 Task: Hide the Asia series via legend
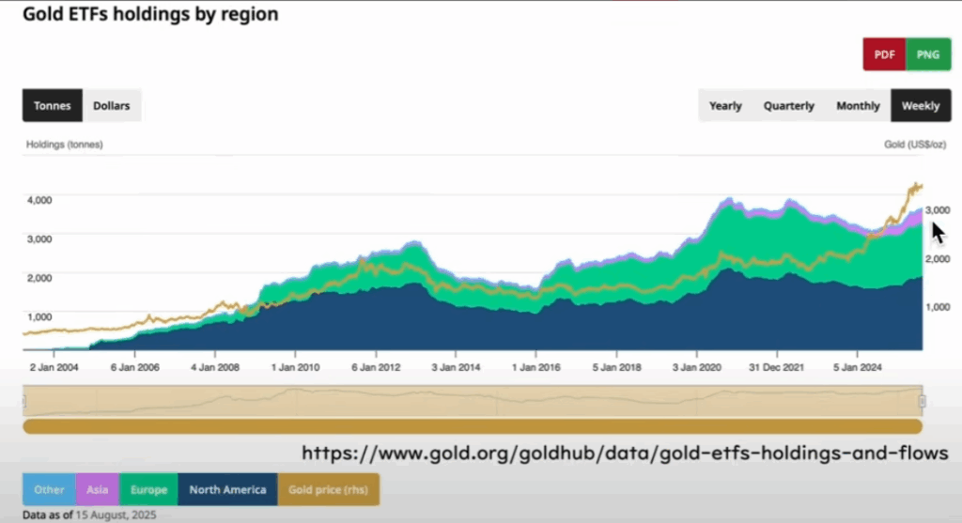98,489
